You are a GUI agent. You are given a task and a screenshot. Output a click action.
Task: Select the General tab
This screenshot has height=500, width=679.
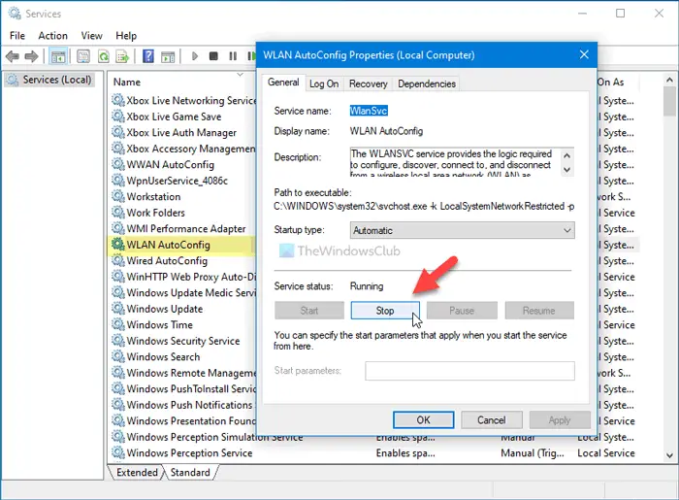[x=283, y=83]
